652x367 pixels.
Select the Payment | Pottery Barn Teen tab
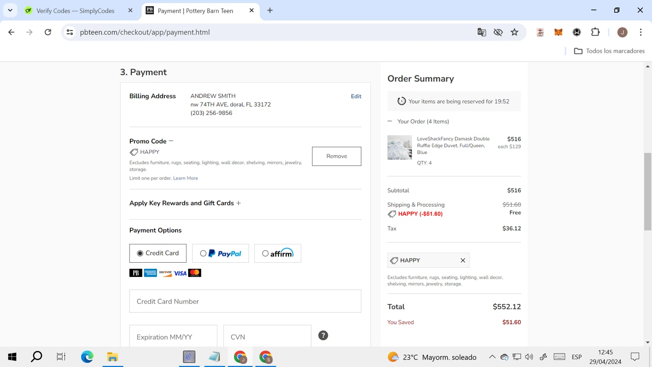coord(196,11)
